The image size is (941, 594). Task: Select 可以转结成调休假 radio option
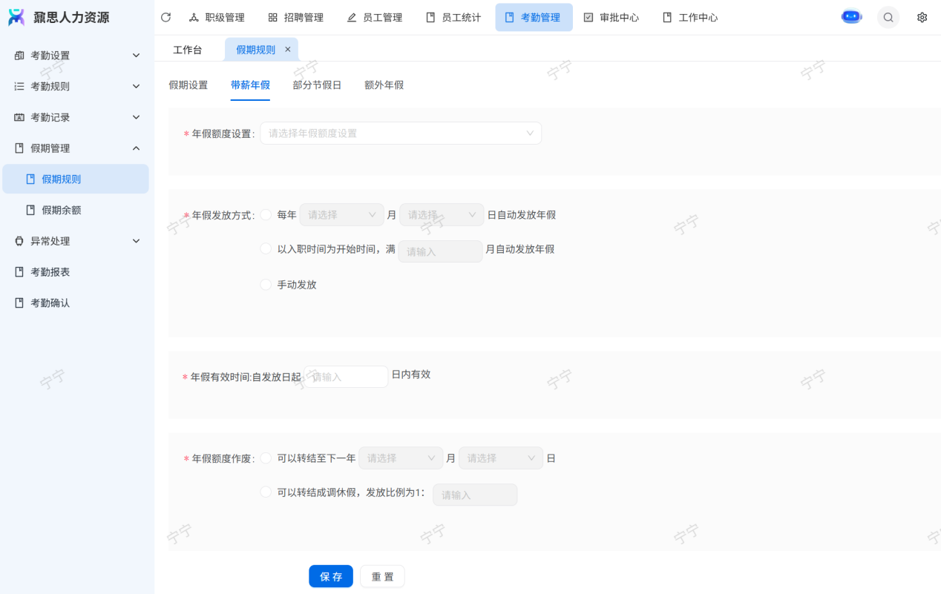266,492
